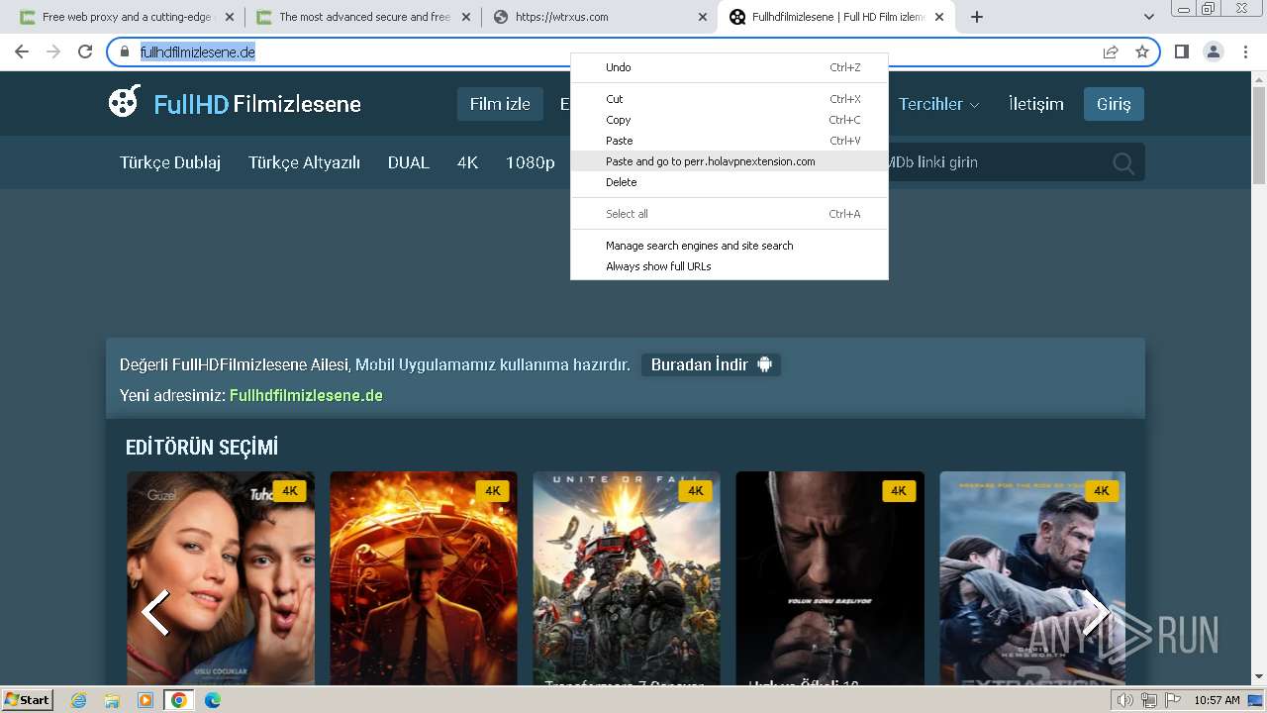The width and height of the screenshot is (1267, 713).
Task: Follow the green Fullhdfilmizlesene.de link
Action: point(306,395)
